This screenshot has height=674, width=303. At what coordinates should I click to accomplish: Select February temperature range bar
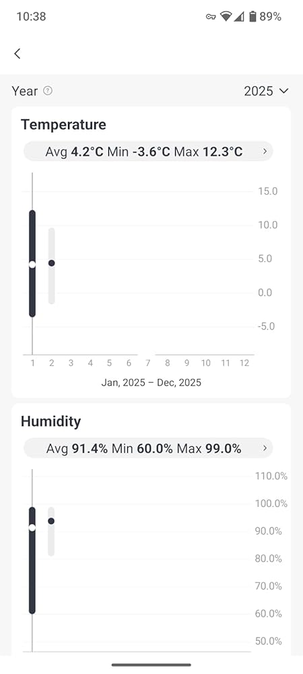click(51, 266)
